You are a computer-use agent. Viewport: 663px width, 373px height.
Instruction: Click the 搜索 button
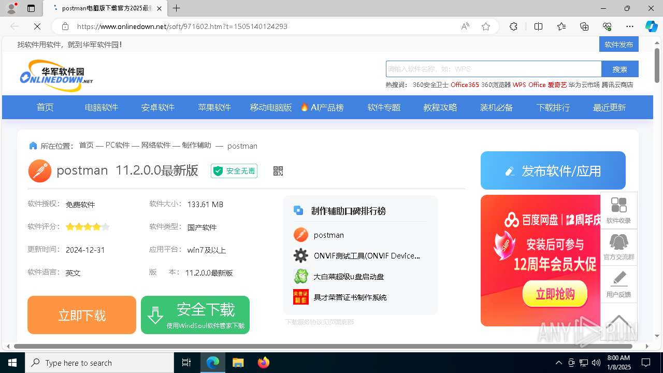tap(620, 69)
